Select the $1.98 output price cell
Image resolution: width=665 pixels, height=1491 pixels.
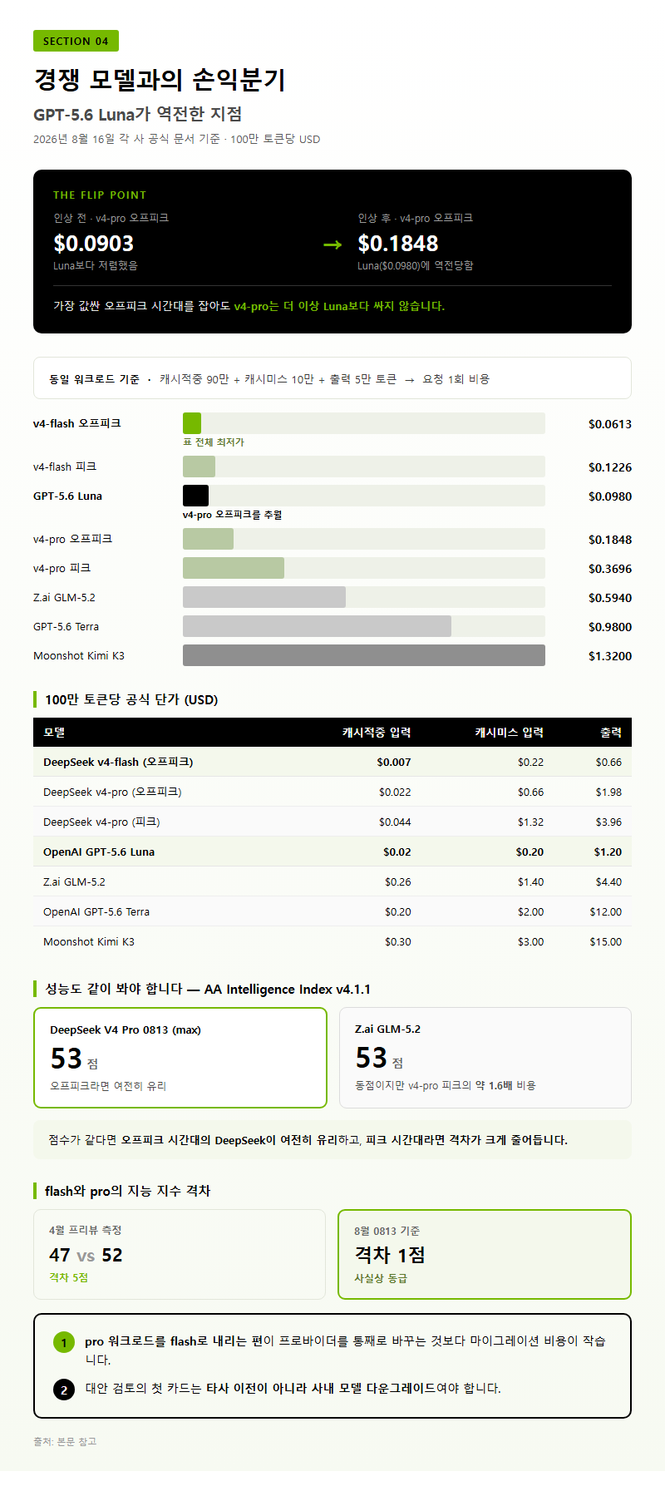pyautogui.click(x=608, y=792)
